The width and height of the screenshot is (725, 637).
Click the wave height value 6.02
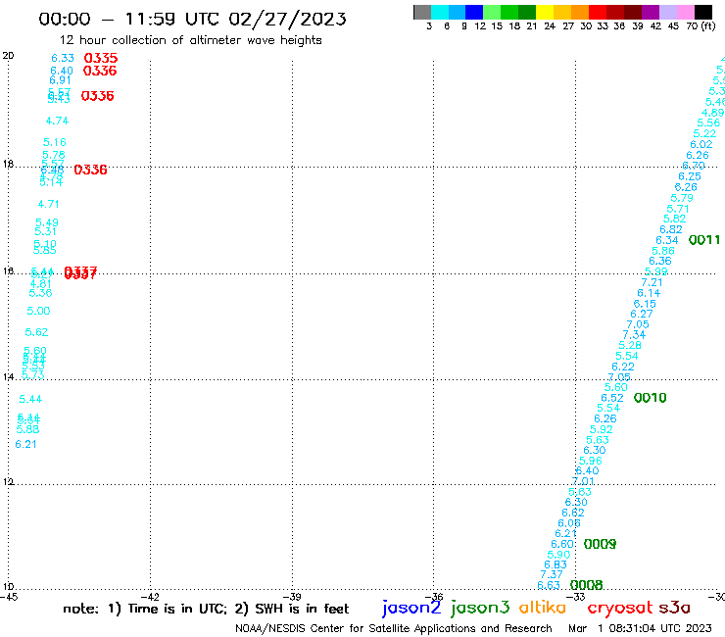pos(701,144)
